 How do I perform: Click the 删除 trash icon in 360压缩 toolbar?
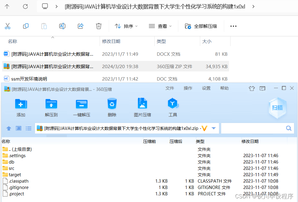[112, 107]
